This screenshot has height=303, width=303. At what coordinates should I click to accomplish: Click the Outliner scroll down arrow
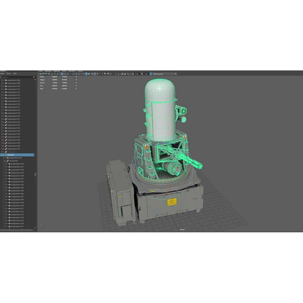click(x=35, y=228)
